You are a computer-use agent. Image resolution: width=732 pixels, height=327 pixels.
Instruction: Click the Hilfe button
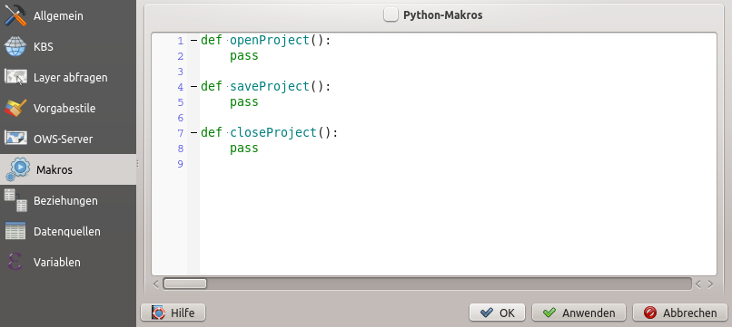pyautogui.click(x=173, y=313)
